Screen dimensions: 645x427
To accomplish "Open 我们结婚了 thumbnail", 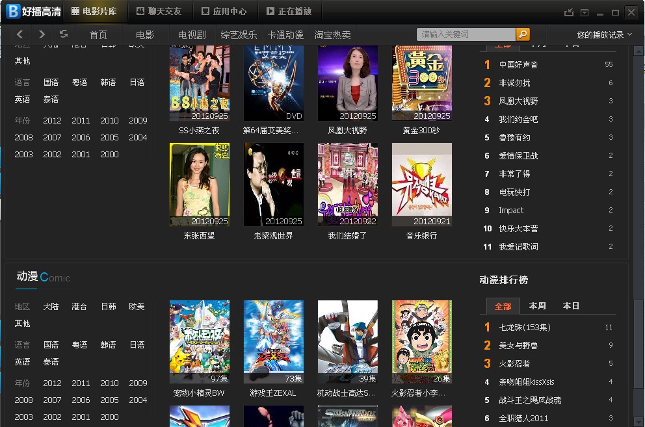I will (x=348, y=185).
